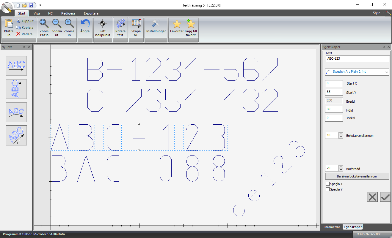The width and height of the screenshot is (392, 238).
Task: Toggle Spegla X checkbox
Action: [328, 184]
